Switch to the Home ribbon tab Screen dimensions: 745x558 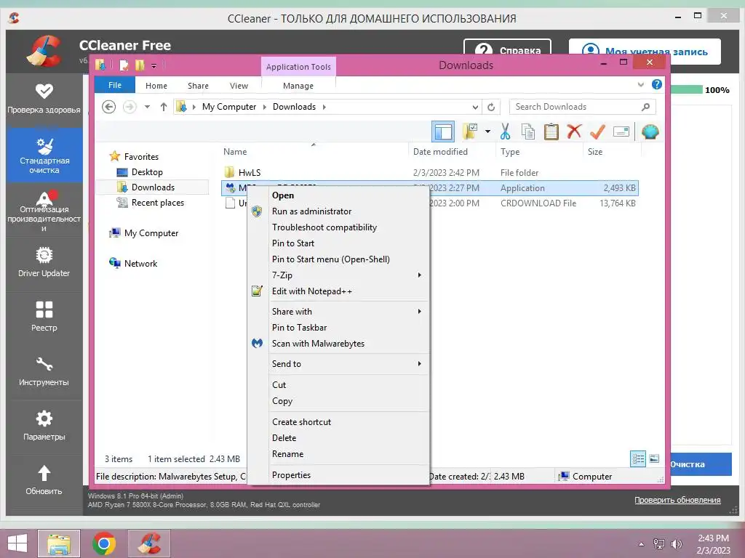(x=156, y=86)
